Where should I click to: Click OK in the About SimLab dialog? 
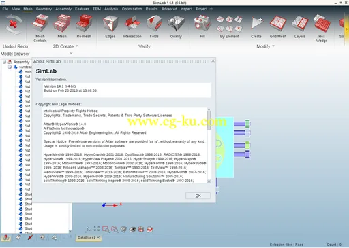coord(198,196)
